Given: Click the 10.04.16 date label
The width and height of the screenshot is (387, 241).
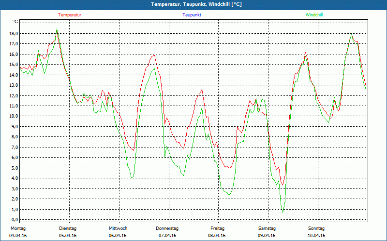Looking at the screenshot, I should (x=316, y=236).
